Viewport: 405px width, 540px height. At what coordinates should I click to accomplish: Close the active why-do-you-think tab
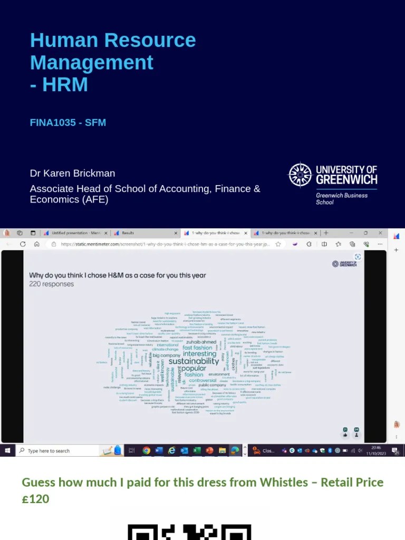coord(246,233)
